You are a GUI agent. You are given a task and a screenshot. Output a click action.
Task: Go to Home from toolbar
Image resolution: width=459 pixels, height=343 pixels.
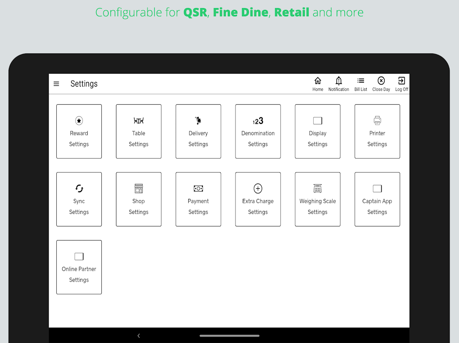pos(318,84)
